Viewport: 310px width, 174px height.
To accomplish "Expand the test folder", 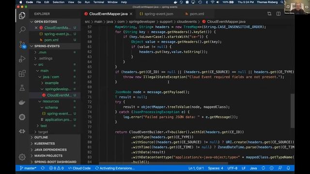I will pos(55,126).
